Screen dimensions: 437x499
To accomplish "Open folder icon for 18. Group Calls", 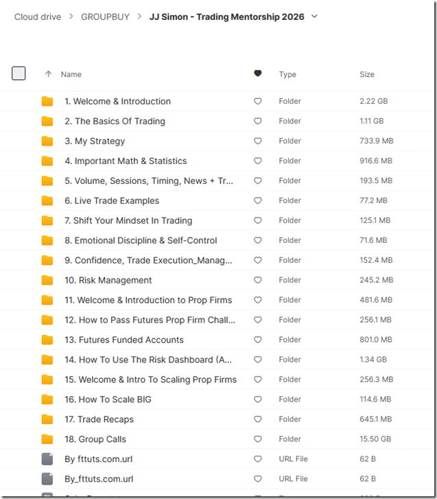I will [x=47, y=439].
